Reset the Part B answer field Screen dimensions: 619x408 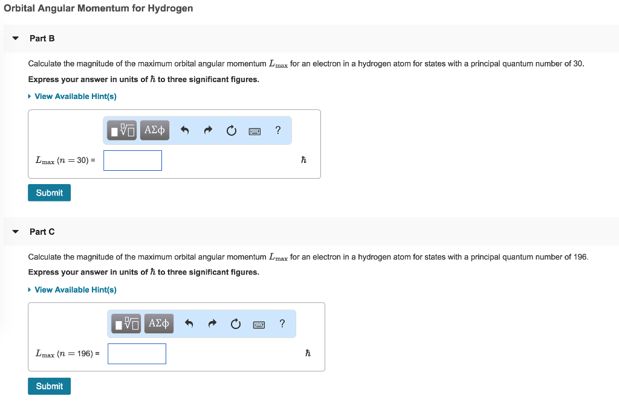[231, 130]
